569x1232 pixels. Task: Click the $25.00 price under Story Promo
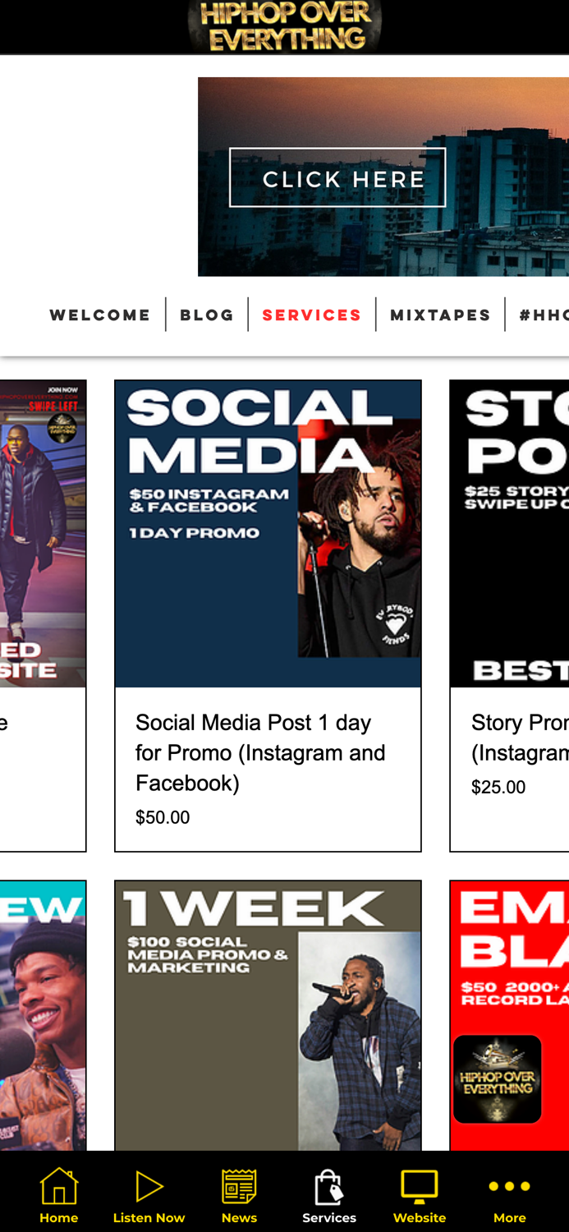pyautogui.click(x=498, y=787)
